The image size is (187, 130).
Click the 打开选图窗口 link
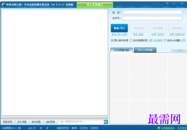pos(179,50)
